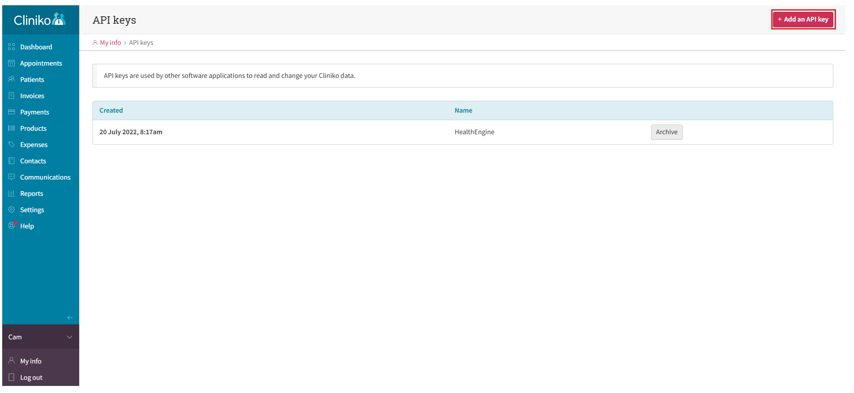This screenshot has width=854, height=393.
Task: Click the Dashboard grid icon in sidebar
Action: click(x=11, y=47)
